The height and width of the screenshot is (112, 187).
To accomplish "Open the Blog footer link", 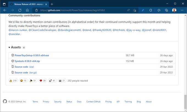I will pos(139,102).
